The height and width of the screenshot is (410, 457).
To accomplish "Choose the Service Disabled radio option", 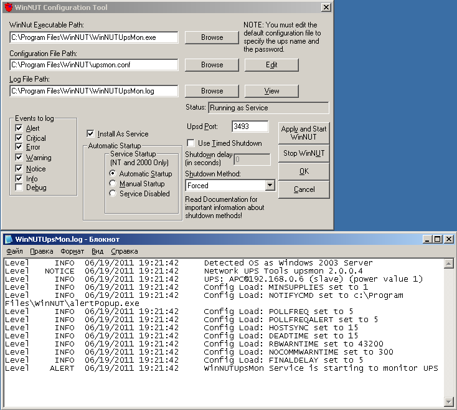I will (113, 194).
